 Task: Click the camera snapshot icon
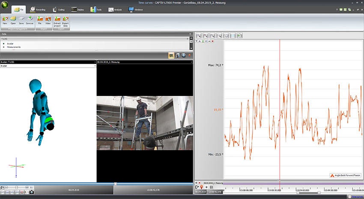32,192
